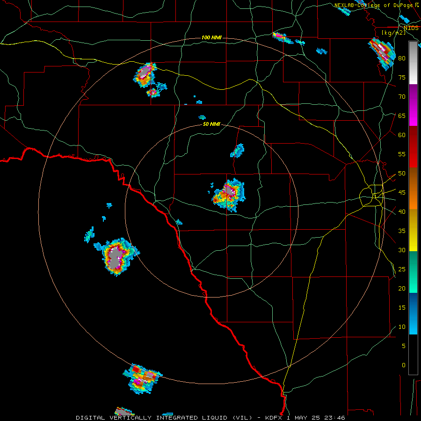
Task: Click the scale label "25"
Action: click(402, 269)
